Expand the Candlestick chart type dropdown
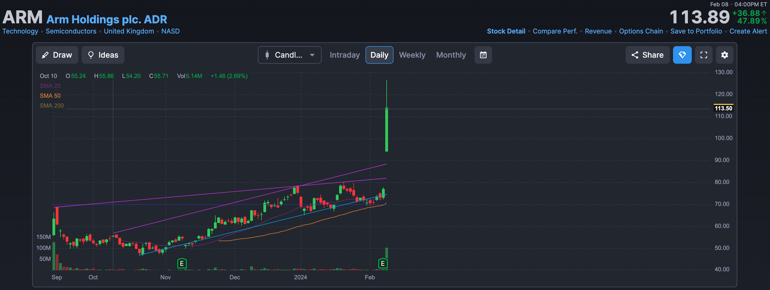The height and width of the screenshot is (290, 770). 289,55
